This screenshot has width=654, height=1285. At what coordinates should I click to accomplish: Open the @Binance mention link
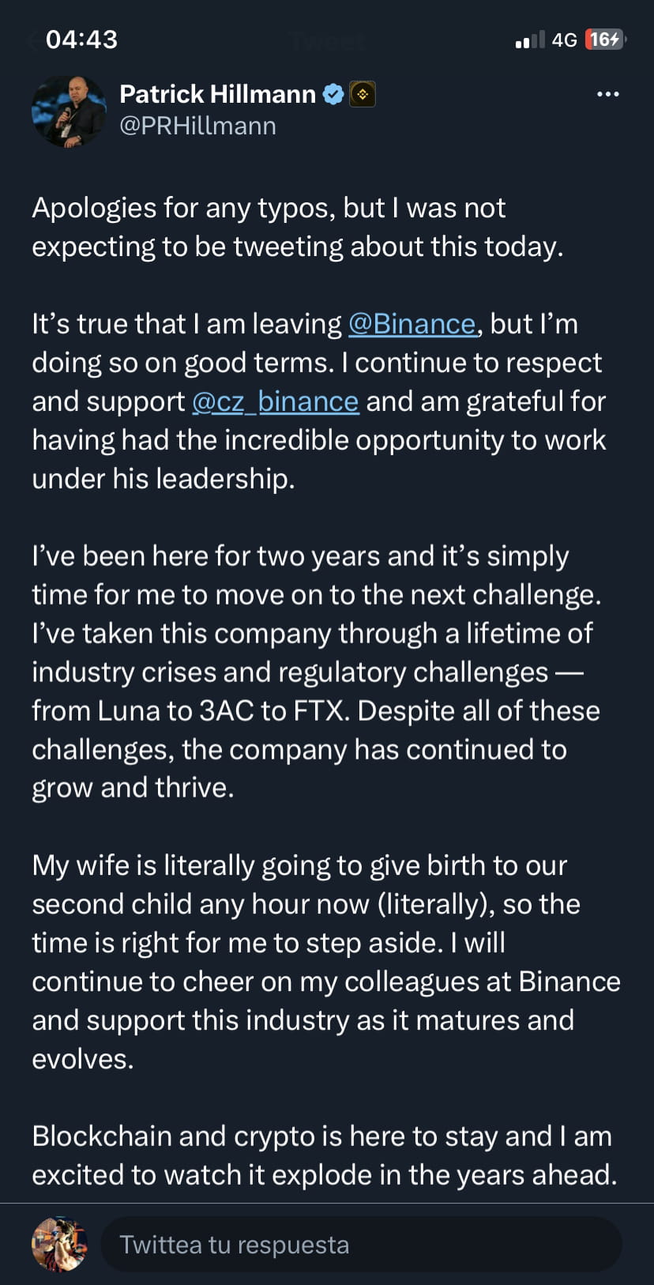pyautogui.click(x=412, y=323)
